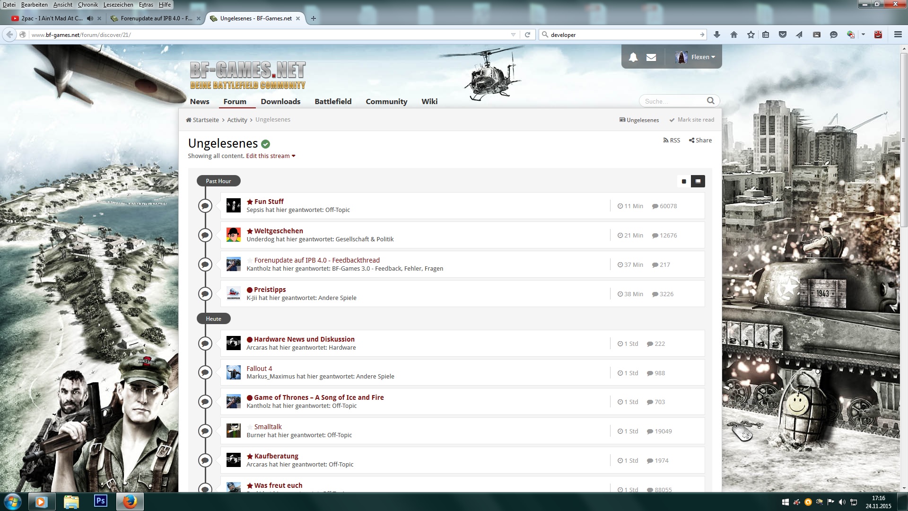Click the browser search box containing developer
The width and height of the screenshot is (908, 511).
[622, 35]
